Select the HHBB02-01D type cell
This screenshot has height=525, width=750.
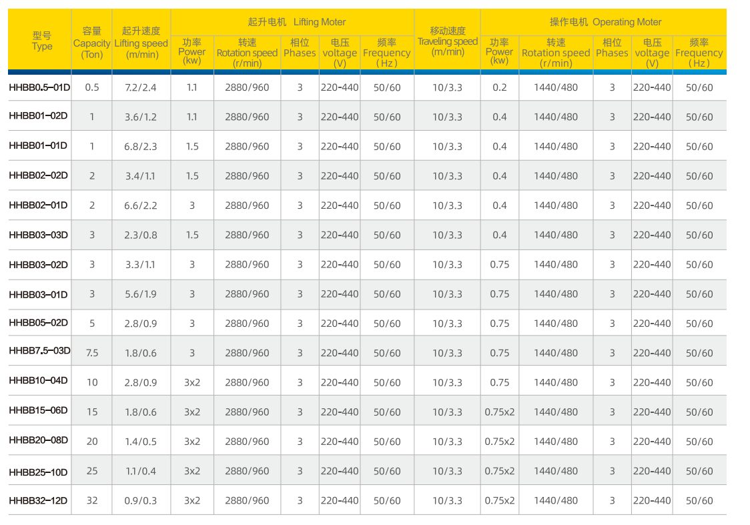coord(38,205)
